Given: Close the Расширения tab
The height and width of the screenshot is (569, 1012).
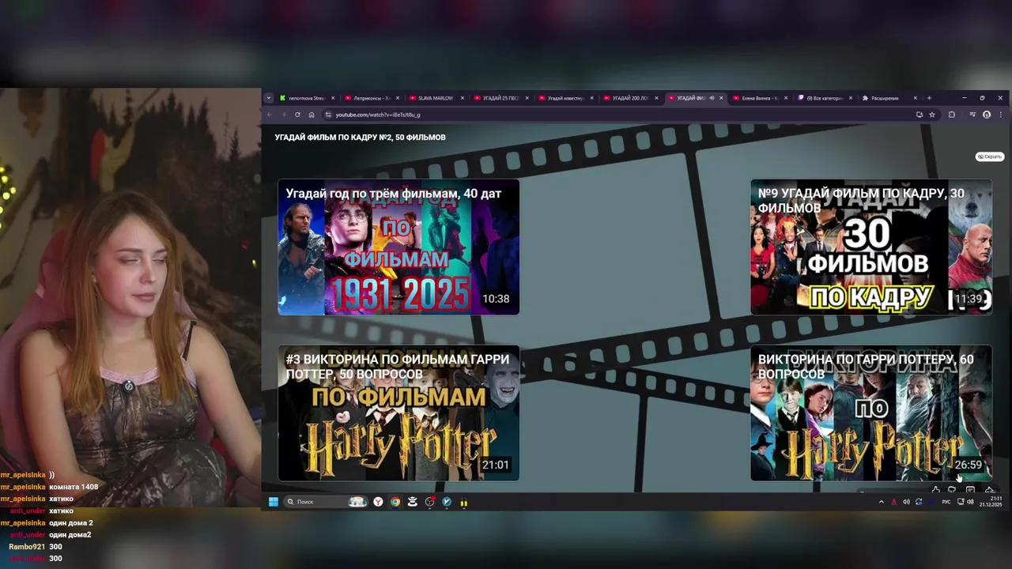Looking at the screenshot, I should [916, 98].
